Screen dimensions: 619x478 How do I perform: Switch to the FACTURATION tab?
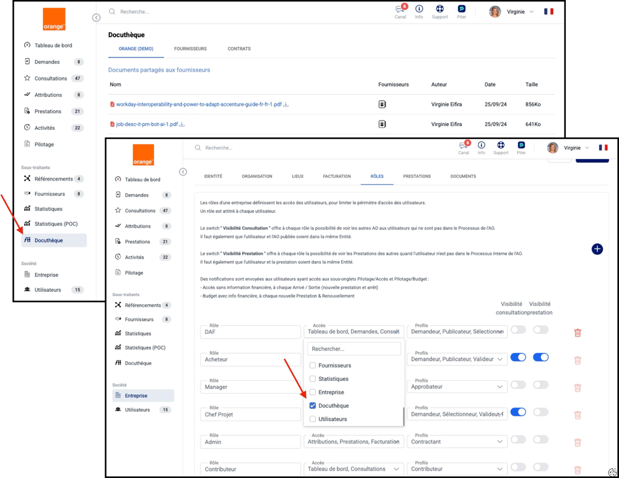(337, 176)
